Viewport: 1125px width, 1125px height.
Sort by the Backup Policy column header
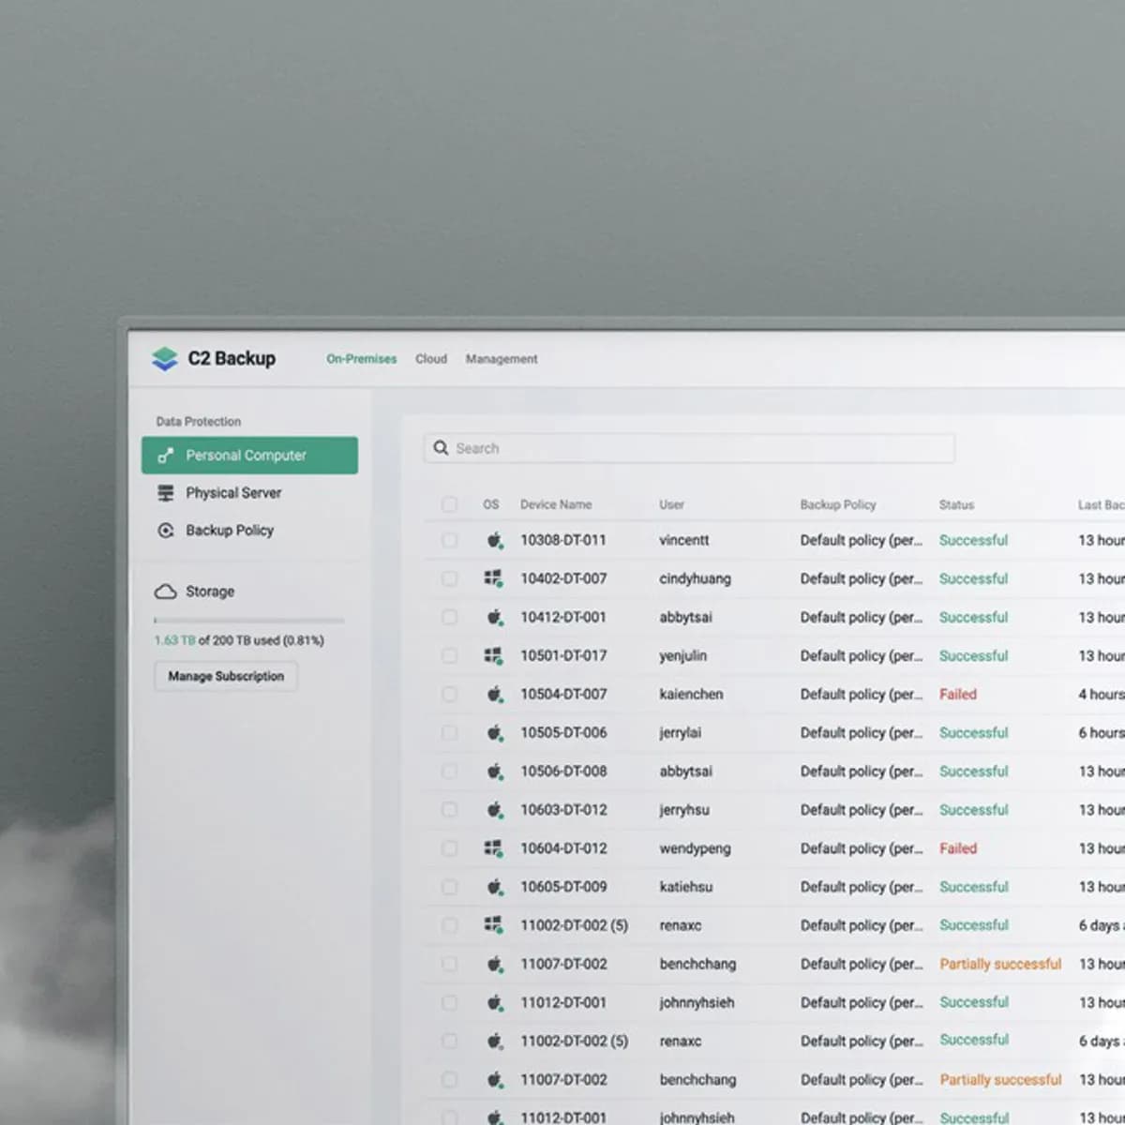pyautogui.click(x=838, y=504)
